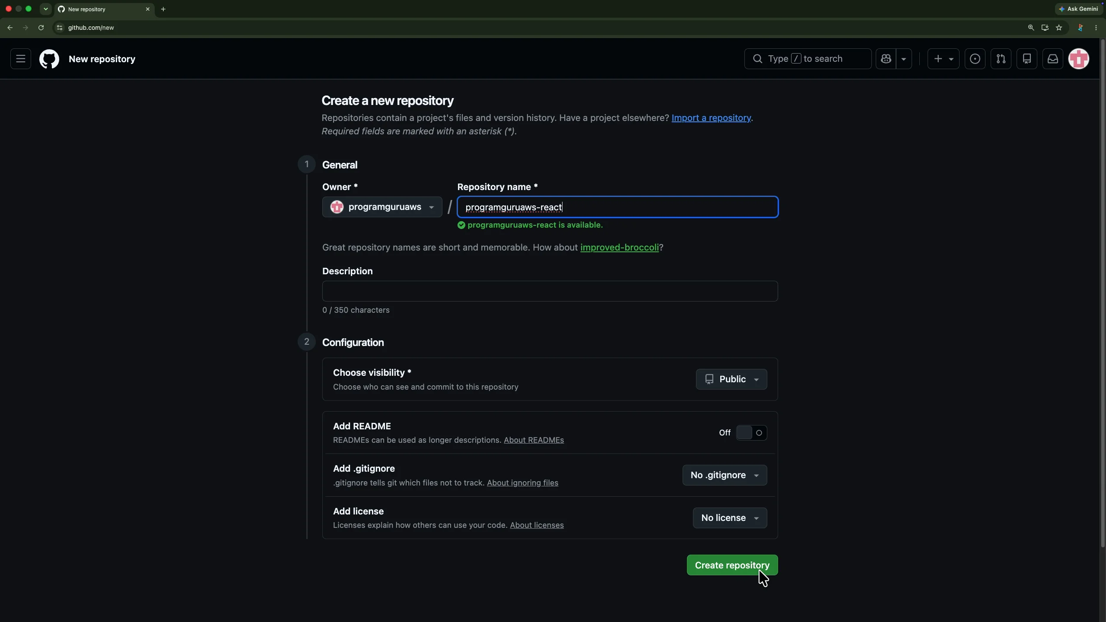
Task: Open the Owner programguruaws dropdown
Action: (x=382, y=207)
